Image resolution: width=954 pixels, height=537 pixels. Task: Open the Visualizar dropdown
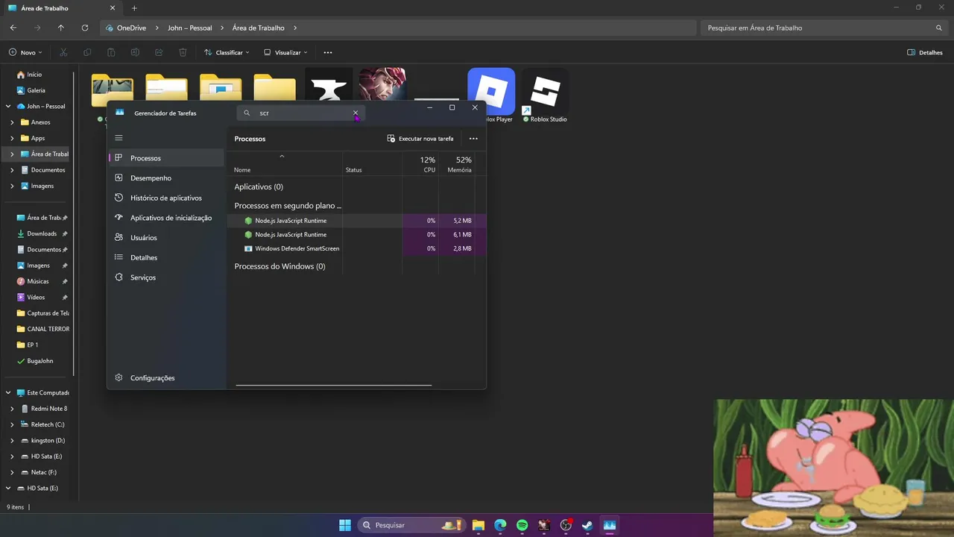[x=287, y=52]
